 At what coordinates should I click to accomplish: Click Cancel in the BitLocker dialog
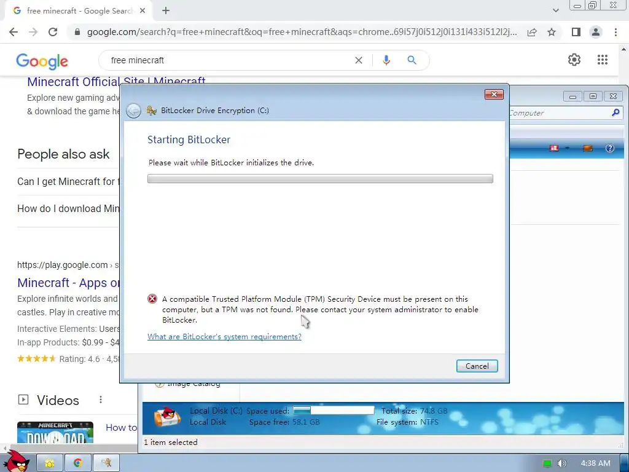pos(477,366)
